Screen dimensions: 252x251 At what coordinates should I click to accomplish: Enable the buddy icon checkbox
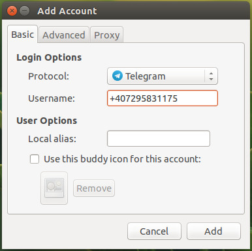click(35, 159)
